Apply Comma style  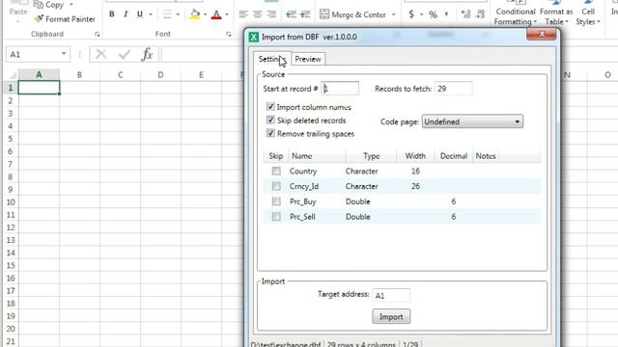[x=446, y=14]
